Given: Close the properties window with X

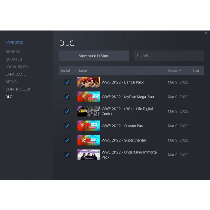Looking at the screenshot, I should click(x=206, y=33).
